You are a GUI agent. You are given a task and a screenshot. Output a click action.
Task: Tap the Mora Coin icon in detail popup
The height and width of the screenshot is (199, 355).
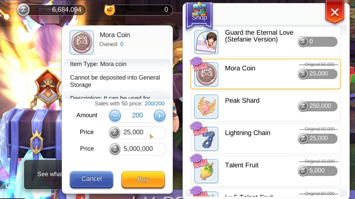(82, 42)
